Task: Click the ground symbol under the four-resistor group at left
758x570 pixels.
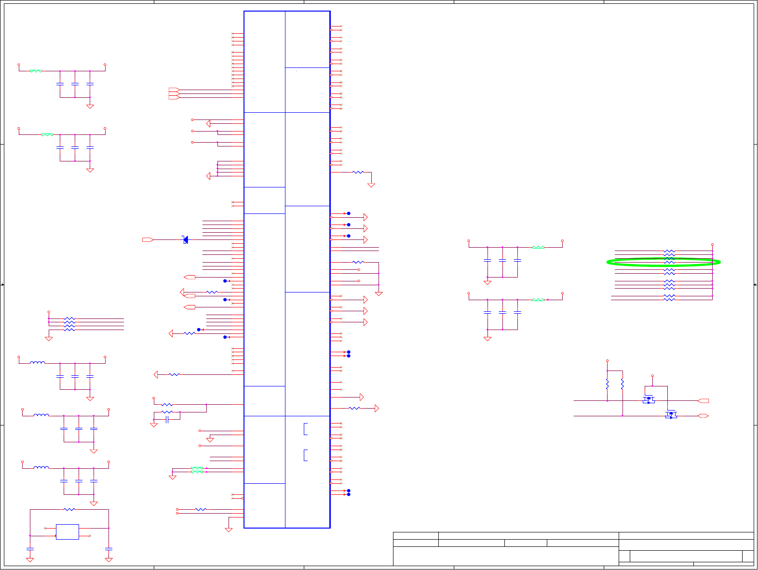Action: coord(49,339)
